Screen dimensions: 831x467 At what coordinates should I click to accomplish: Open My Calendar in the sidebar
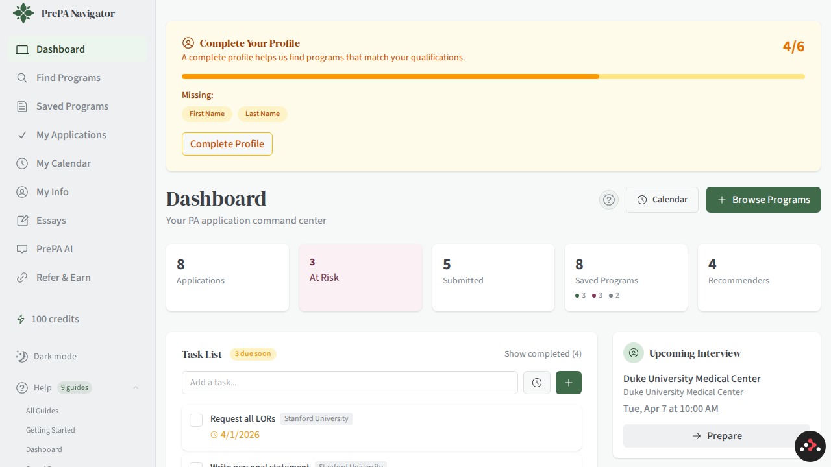tap(77, 163)
